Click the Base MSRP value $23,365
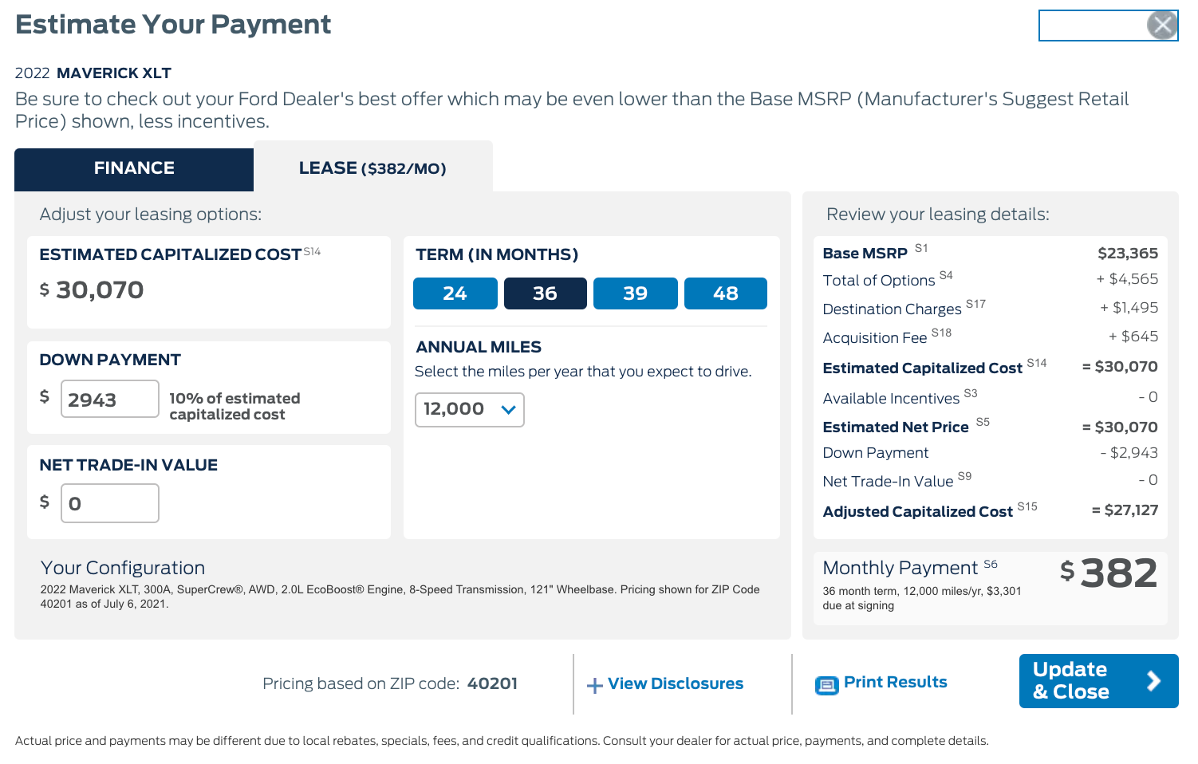 pos(1128,254)
